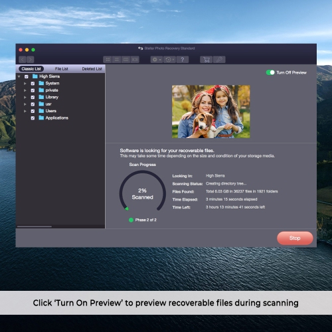The height and width of the screenshot is (332, 332).
Task: Click the green Phase 2 of 2 indicator dot
Action: click(x=131, y=220)
